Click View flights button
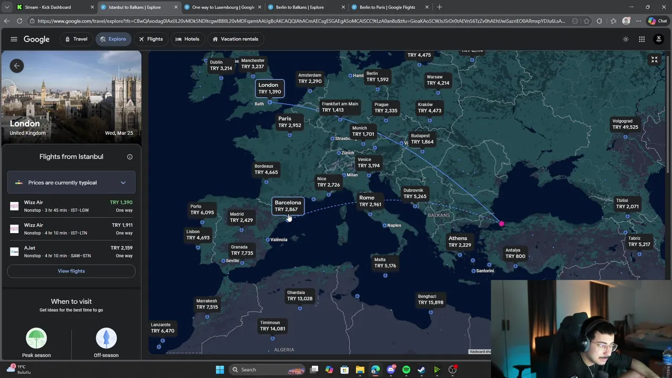 coord(71,271)
